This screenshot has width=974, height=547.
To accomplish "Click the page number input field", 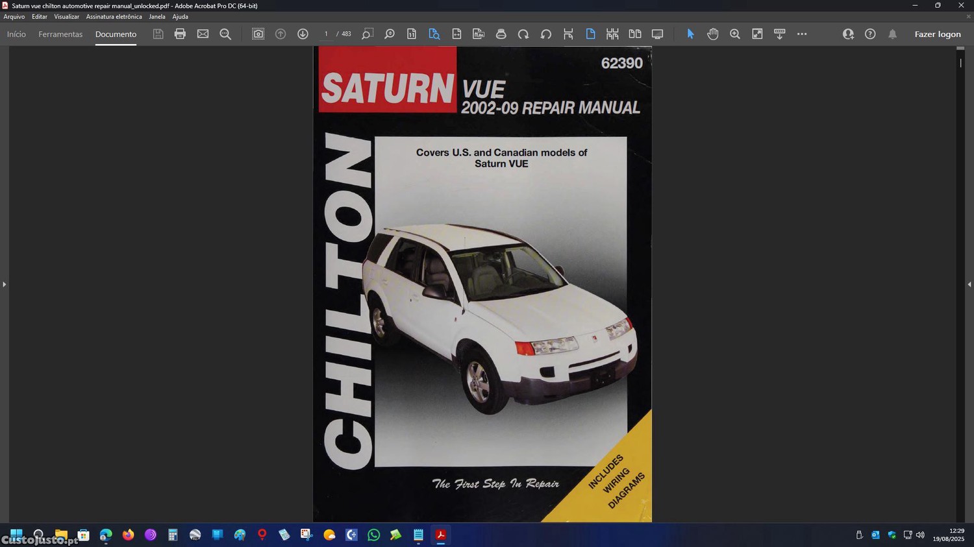I will (x=326, y=34).
